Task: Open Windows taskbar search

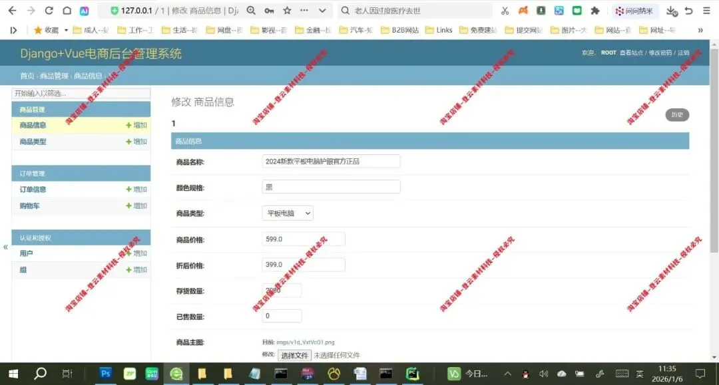Action: [41, 374]
